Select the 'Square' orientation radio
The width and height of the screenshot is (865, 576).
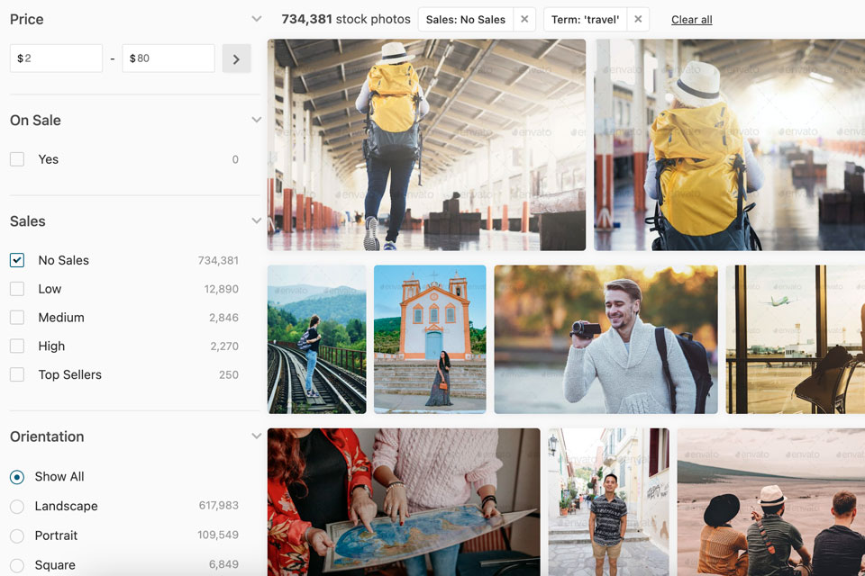(x=17, y=565)
